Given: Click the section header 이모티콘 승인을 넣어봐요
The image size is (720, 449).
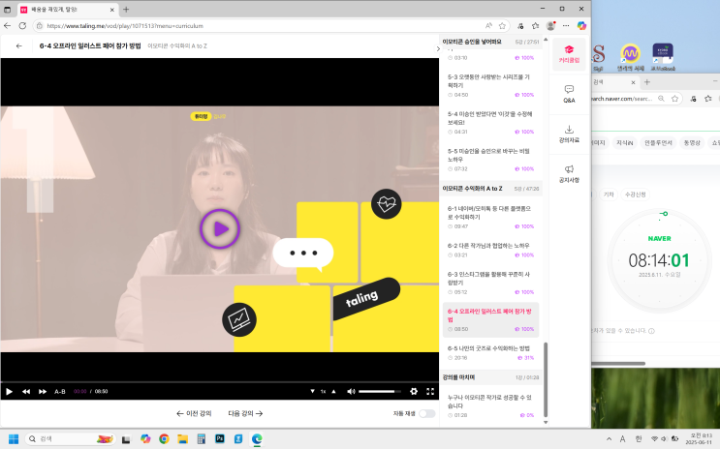Looking at the screenshot, I should (x=490, y=42).
